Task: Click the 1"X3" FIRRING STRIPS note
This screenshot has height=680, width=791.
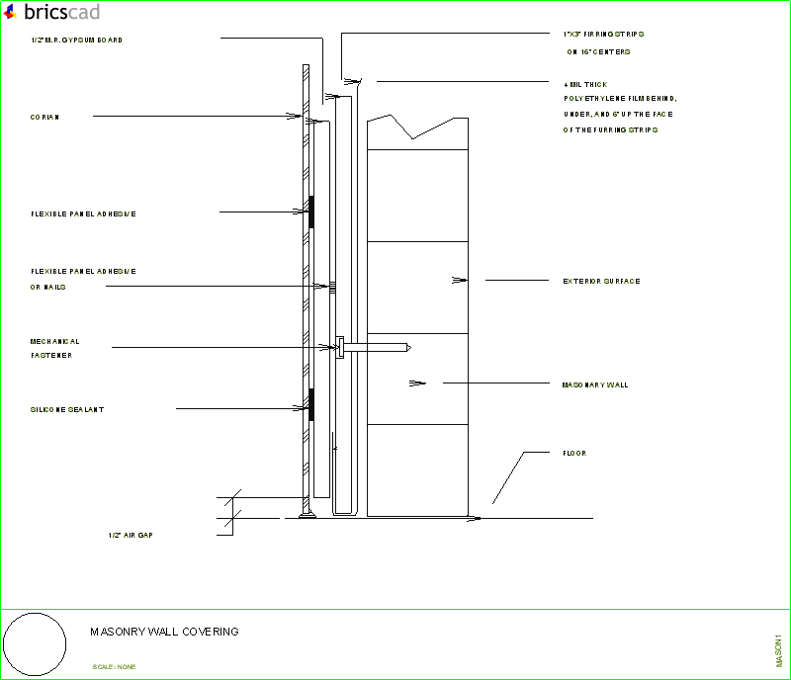Action: pyautogui.click(x=603, y=33)
